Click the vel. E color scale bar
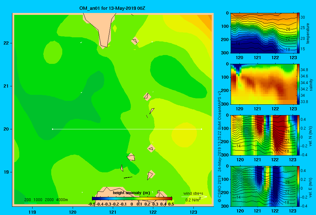 coord(298,186)
